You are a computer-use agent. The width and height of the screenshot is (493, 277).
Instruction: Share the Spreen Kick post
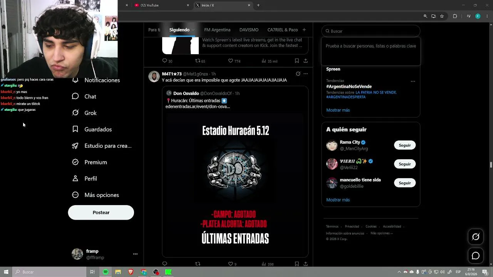(305, 61)
